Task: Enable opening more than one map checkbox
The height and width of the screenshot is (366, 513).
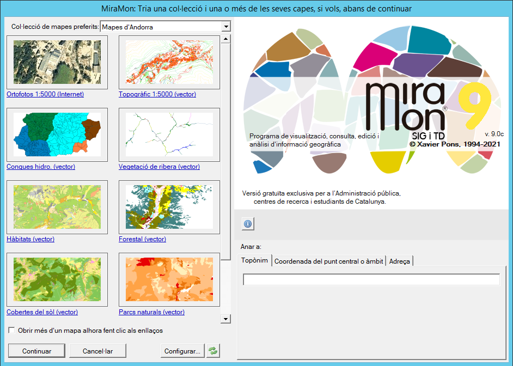Action: click(x=12, y=331)
